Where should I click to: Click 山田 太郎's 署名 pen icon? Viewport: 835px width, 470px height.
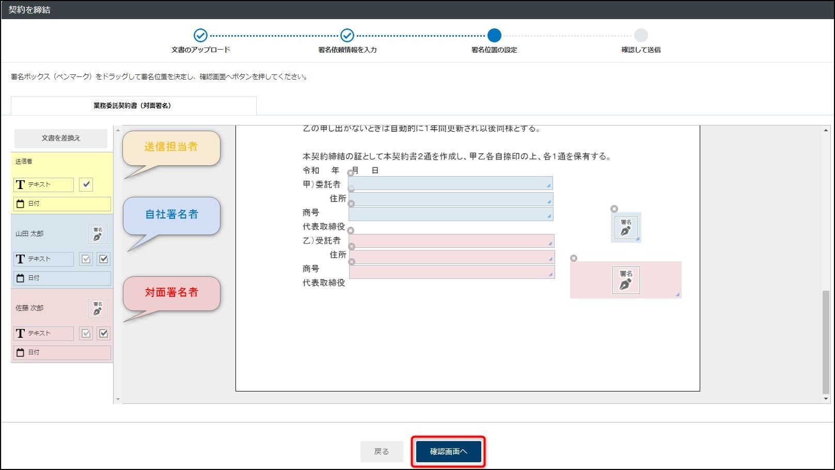97,233
